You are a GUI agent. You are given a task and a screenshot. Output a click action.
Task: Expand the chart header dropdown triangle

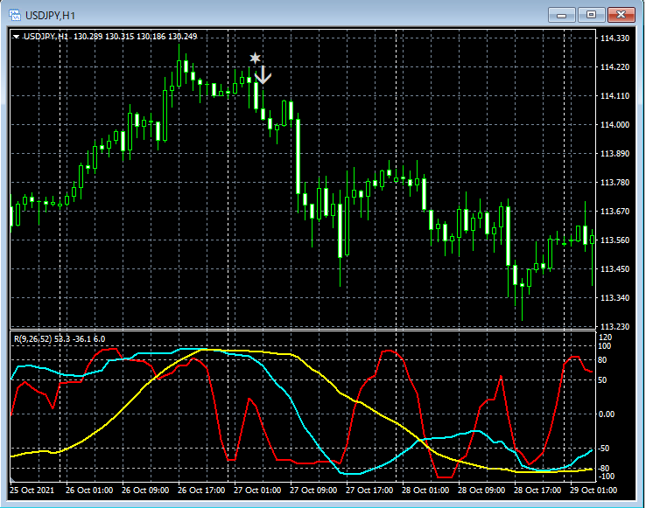coord(16,37)
